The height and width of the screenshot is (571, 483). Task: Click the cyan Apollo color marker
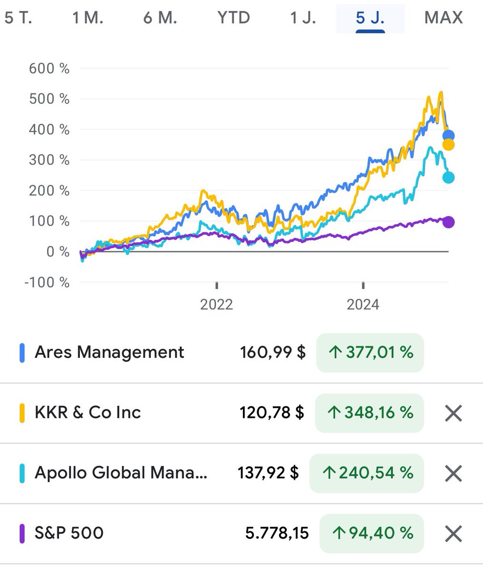[22, 473]
